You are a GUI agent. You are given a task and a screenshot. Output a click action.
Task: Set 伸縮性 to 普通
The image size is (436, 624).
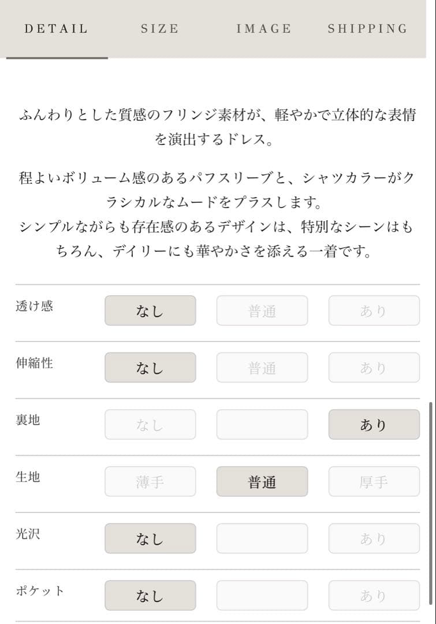[x=262, y=367]
